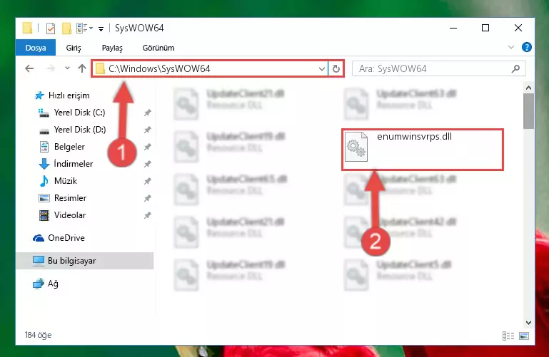Click the pin icon next to Videolar
549x357 pixels.
pos(147,215)
